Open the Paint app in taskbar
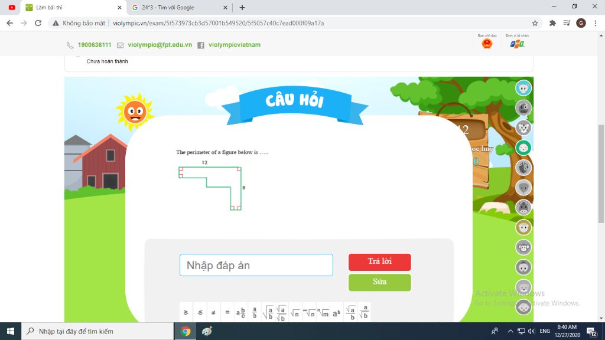 207,331
